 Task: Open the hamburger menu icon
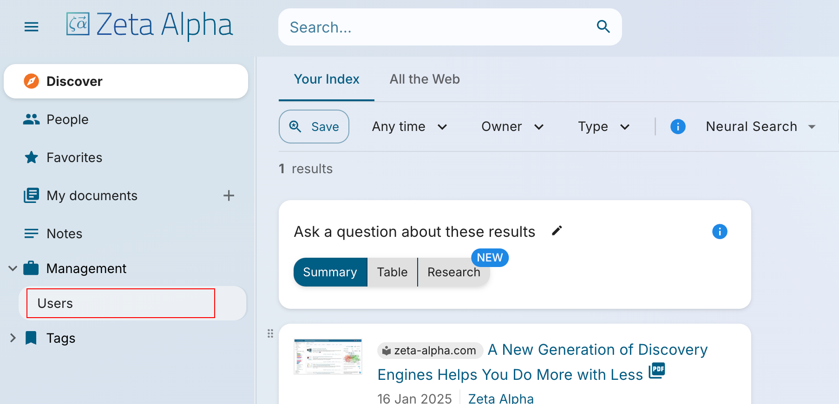31,27
